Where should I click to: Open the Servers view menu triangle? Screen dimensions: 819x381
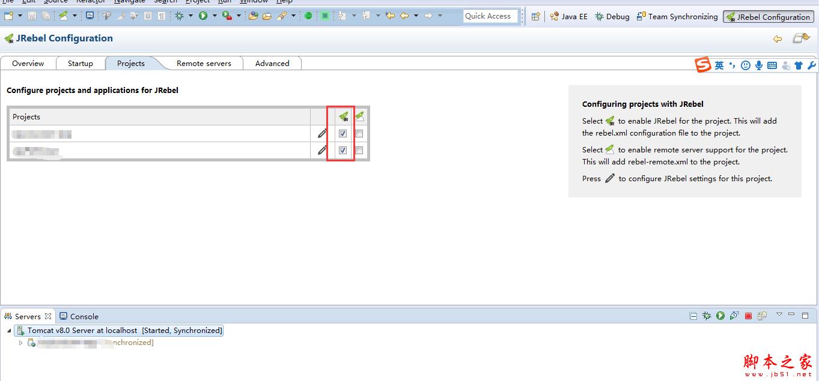[779, 314]
